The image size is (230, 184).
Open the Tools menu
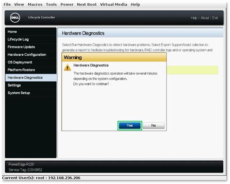pos(51,4)
